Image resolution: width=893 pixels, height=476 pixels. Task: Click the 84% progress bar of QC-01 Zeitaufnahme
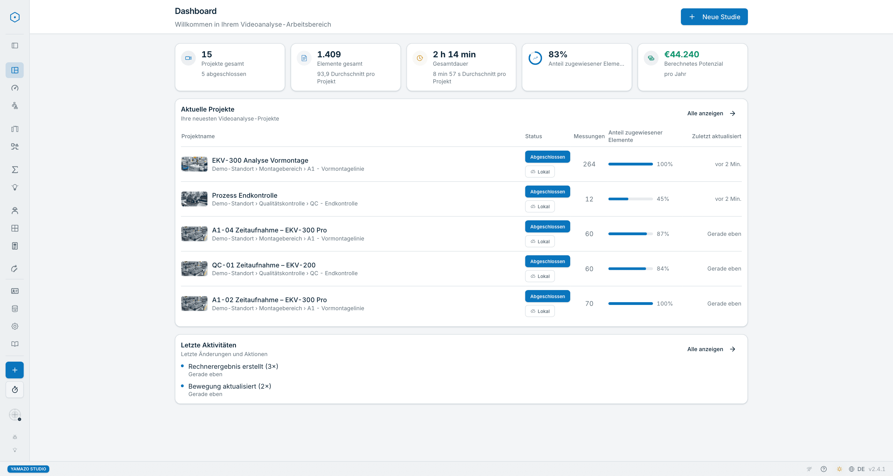(x=630, y=268)
